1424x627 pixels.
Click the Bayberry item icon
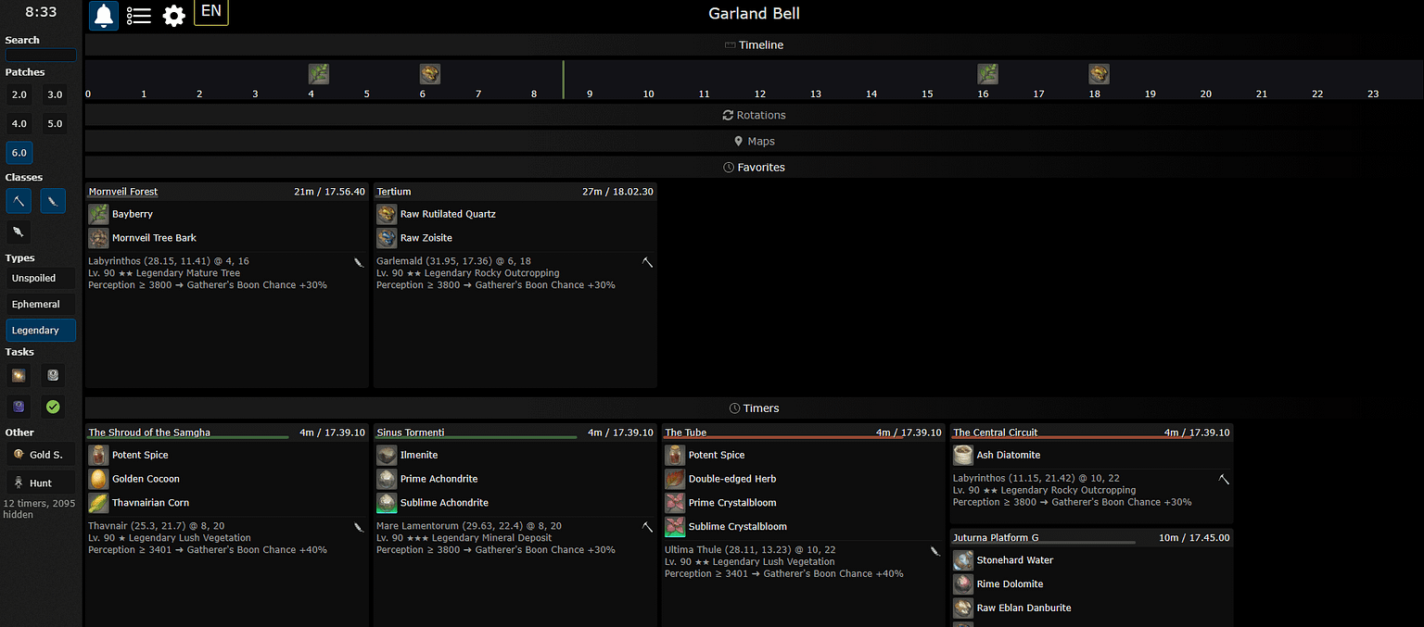click(98, 214)
